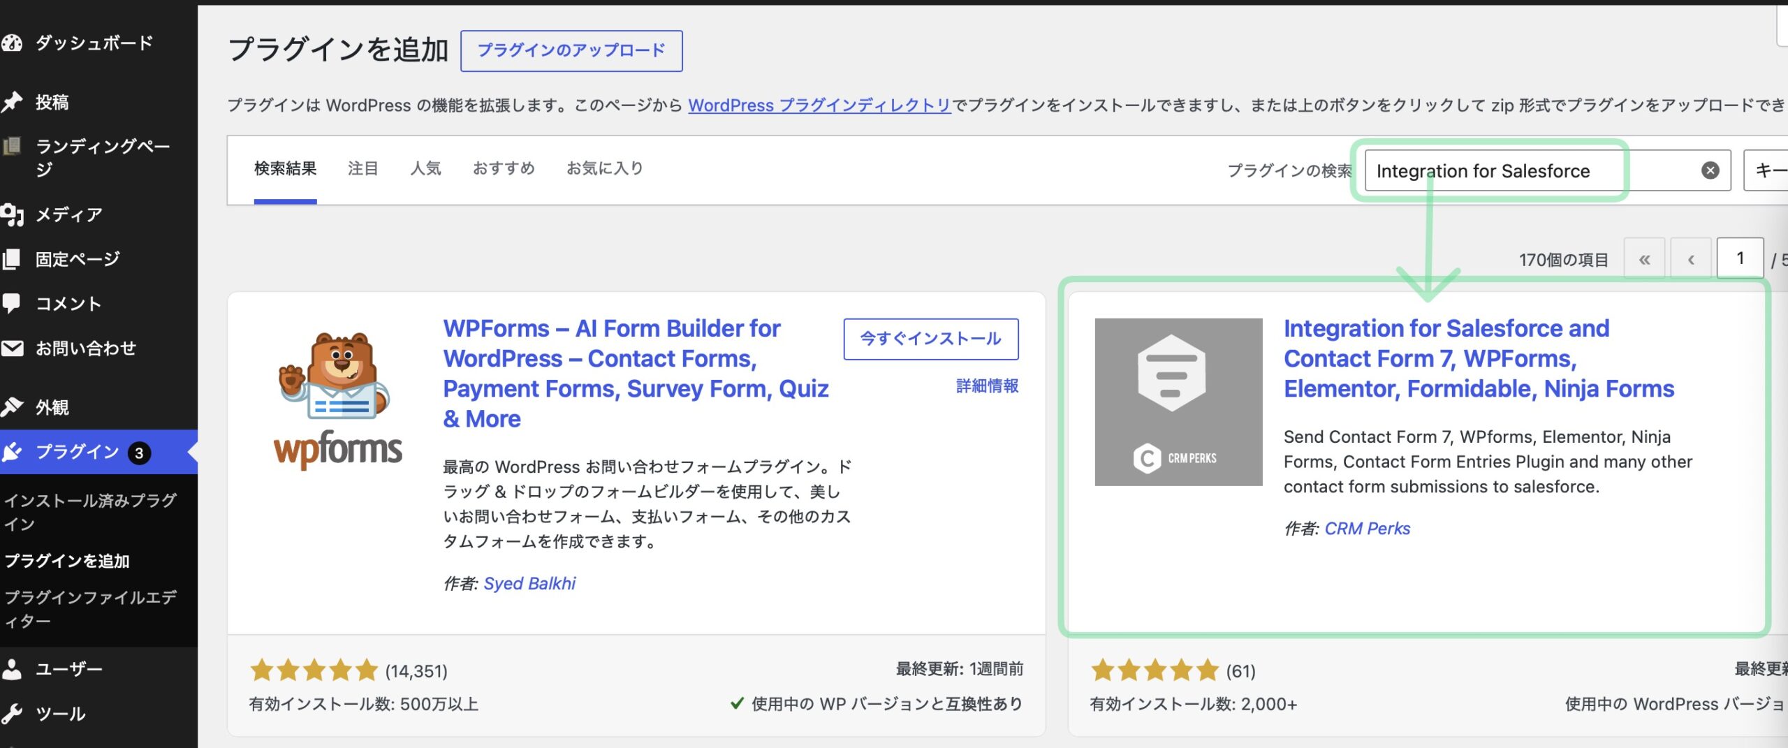
Task: Open プラグインファイルエディター submenu
Action: click(x=90, y=609)
